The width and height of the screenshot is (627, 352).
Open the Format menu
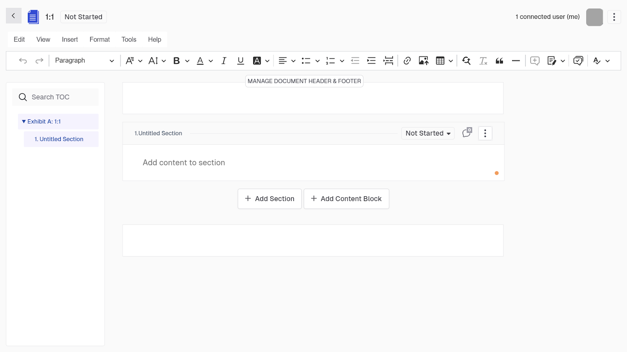[x=100, y=40]
